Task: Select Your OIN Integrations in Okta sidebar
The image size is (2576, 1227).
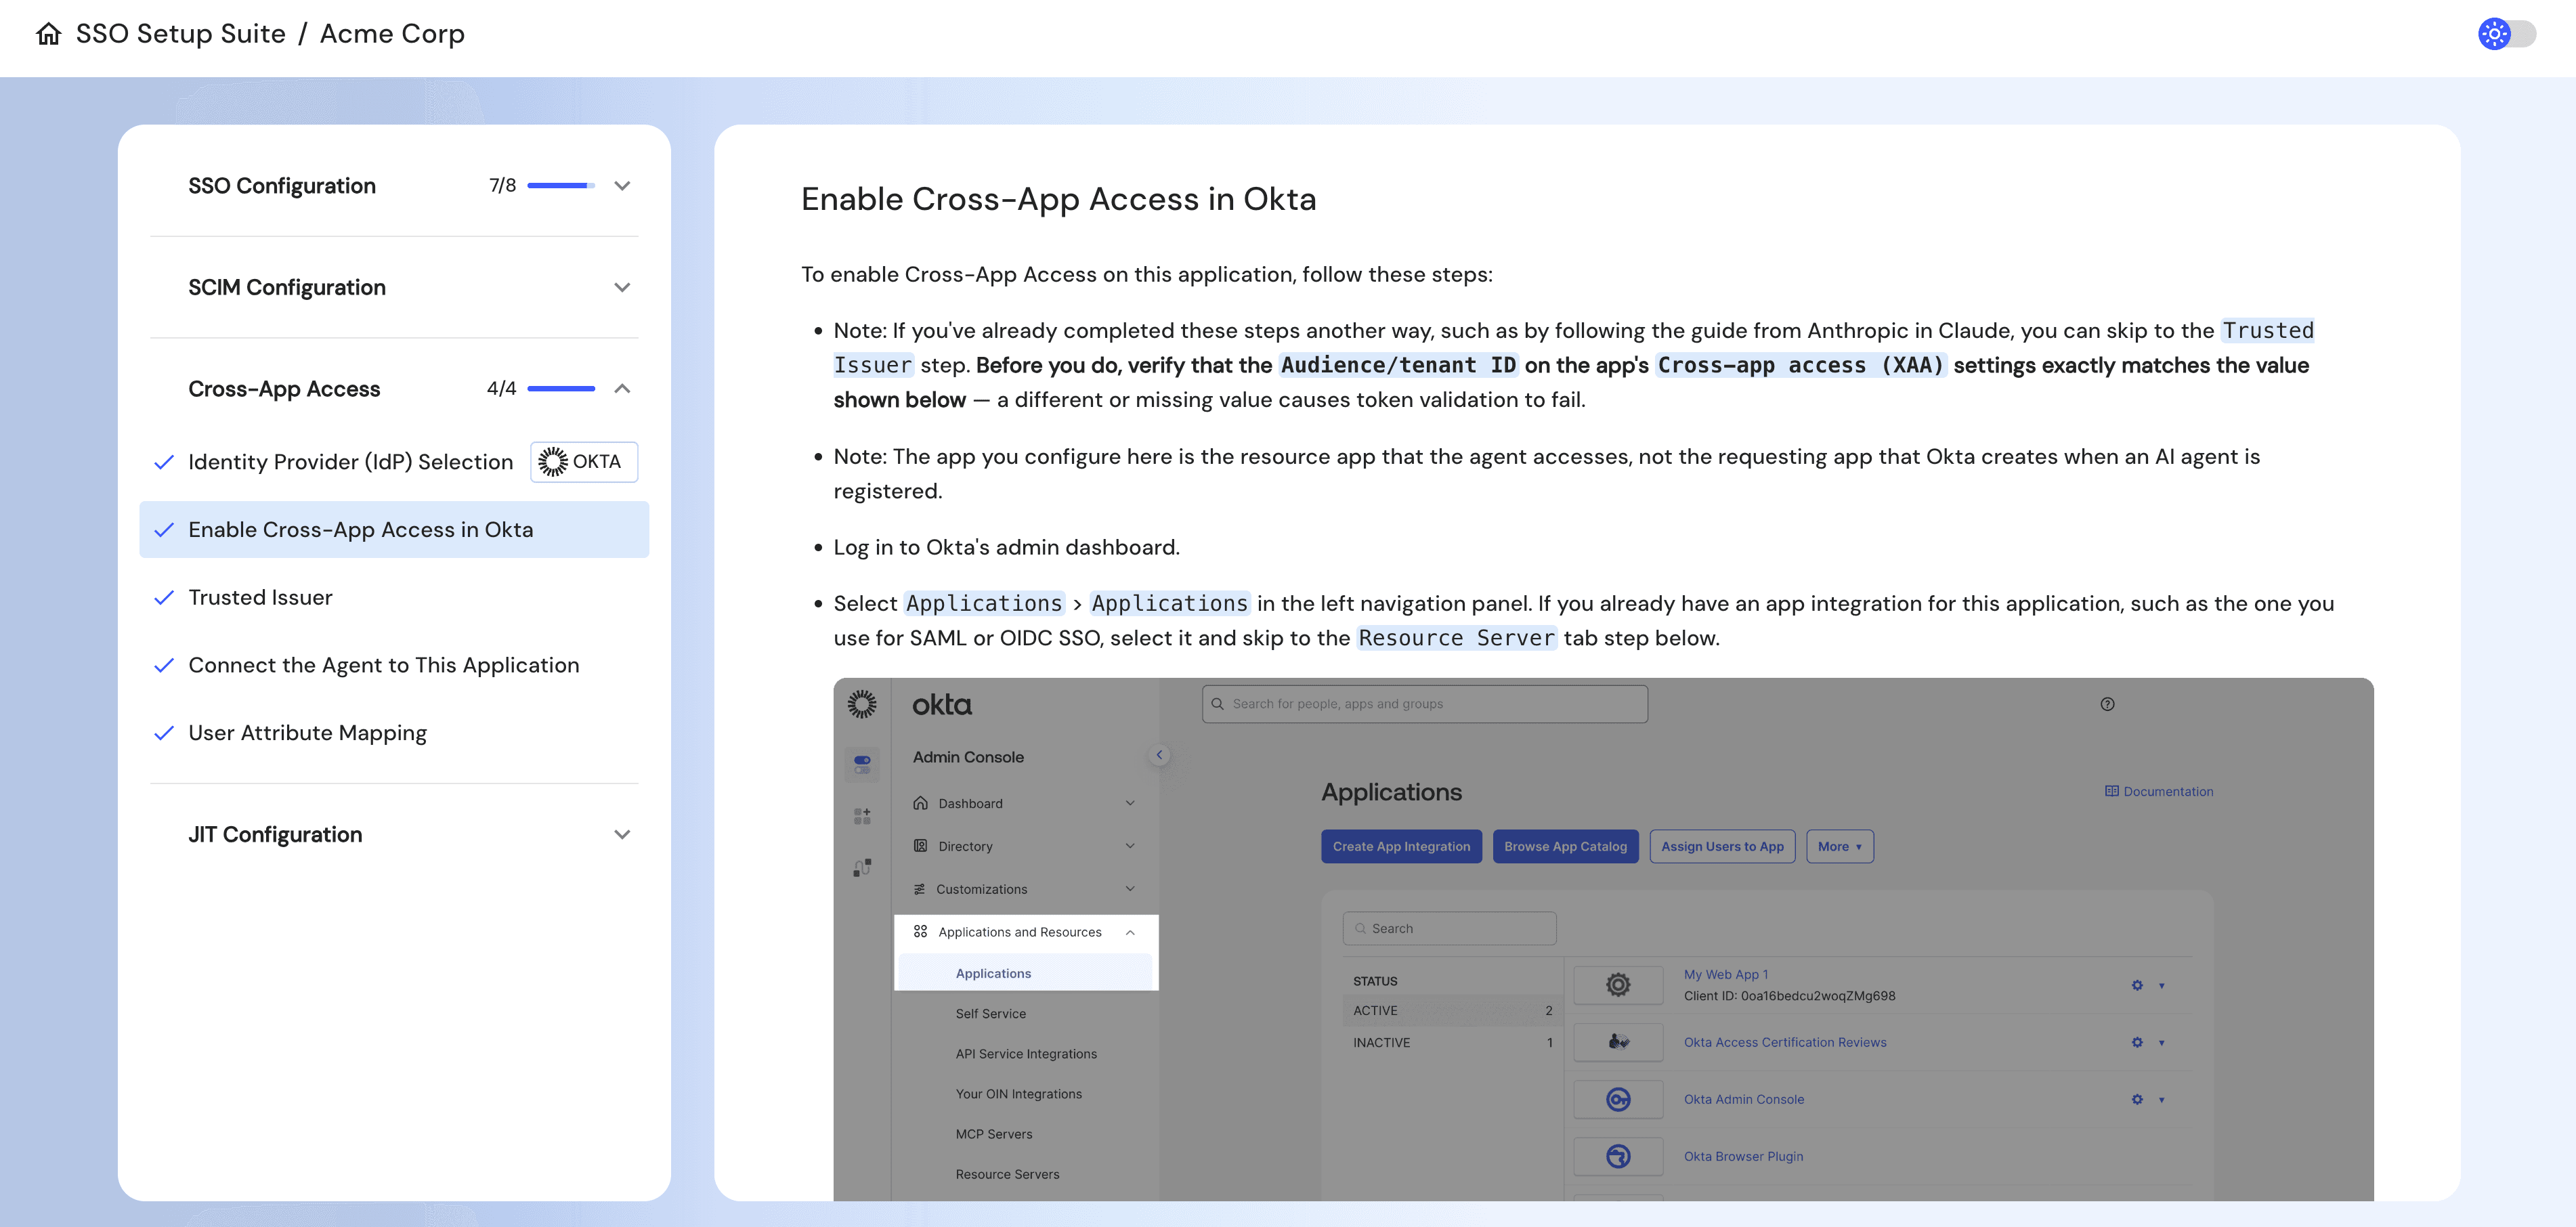Action: 1018,1094
